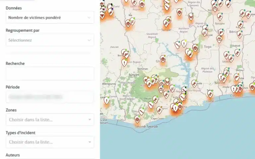Viewport: 255px width, 159px height.
Task: Click the arrow in Types d'incident field
Action: [x=90, y=142]
